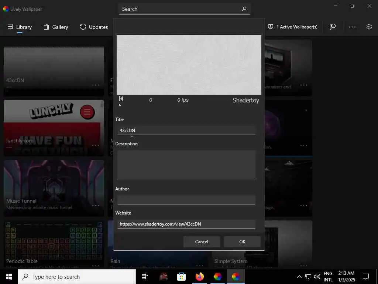The image size is (378, 284).
Task: Select the Simple System wallpaper card
Action: click(262, 258)
